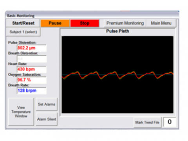Pause monitoring with the orange Pause button
The image size is (188, 141).
click(x=55, y=23)
